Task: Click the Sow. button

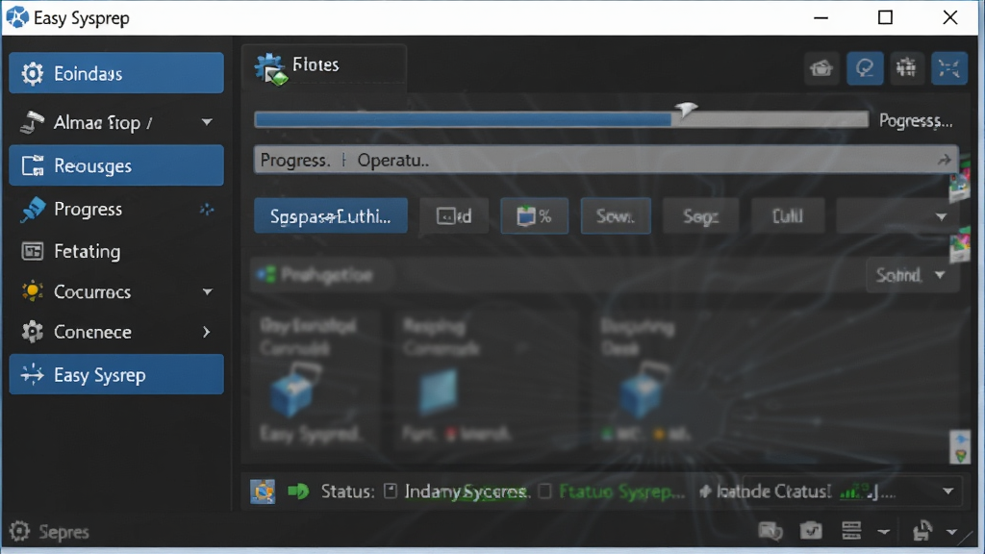Action: tap(616, 216)
